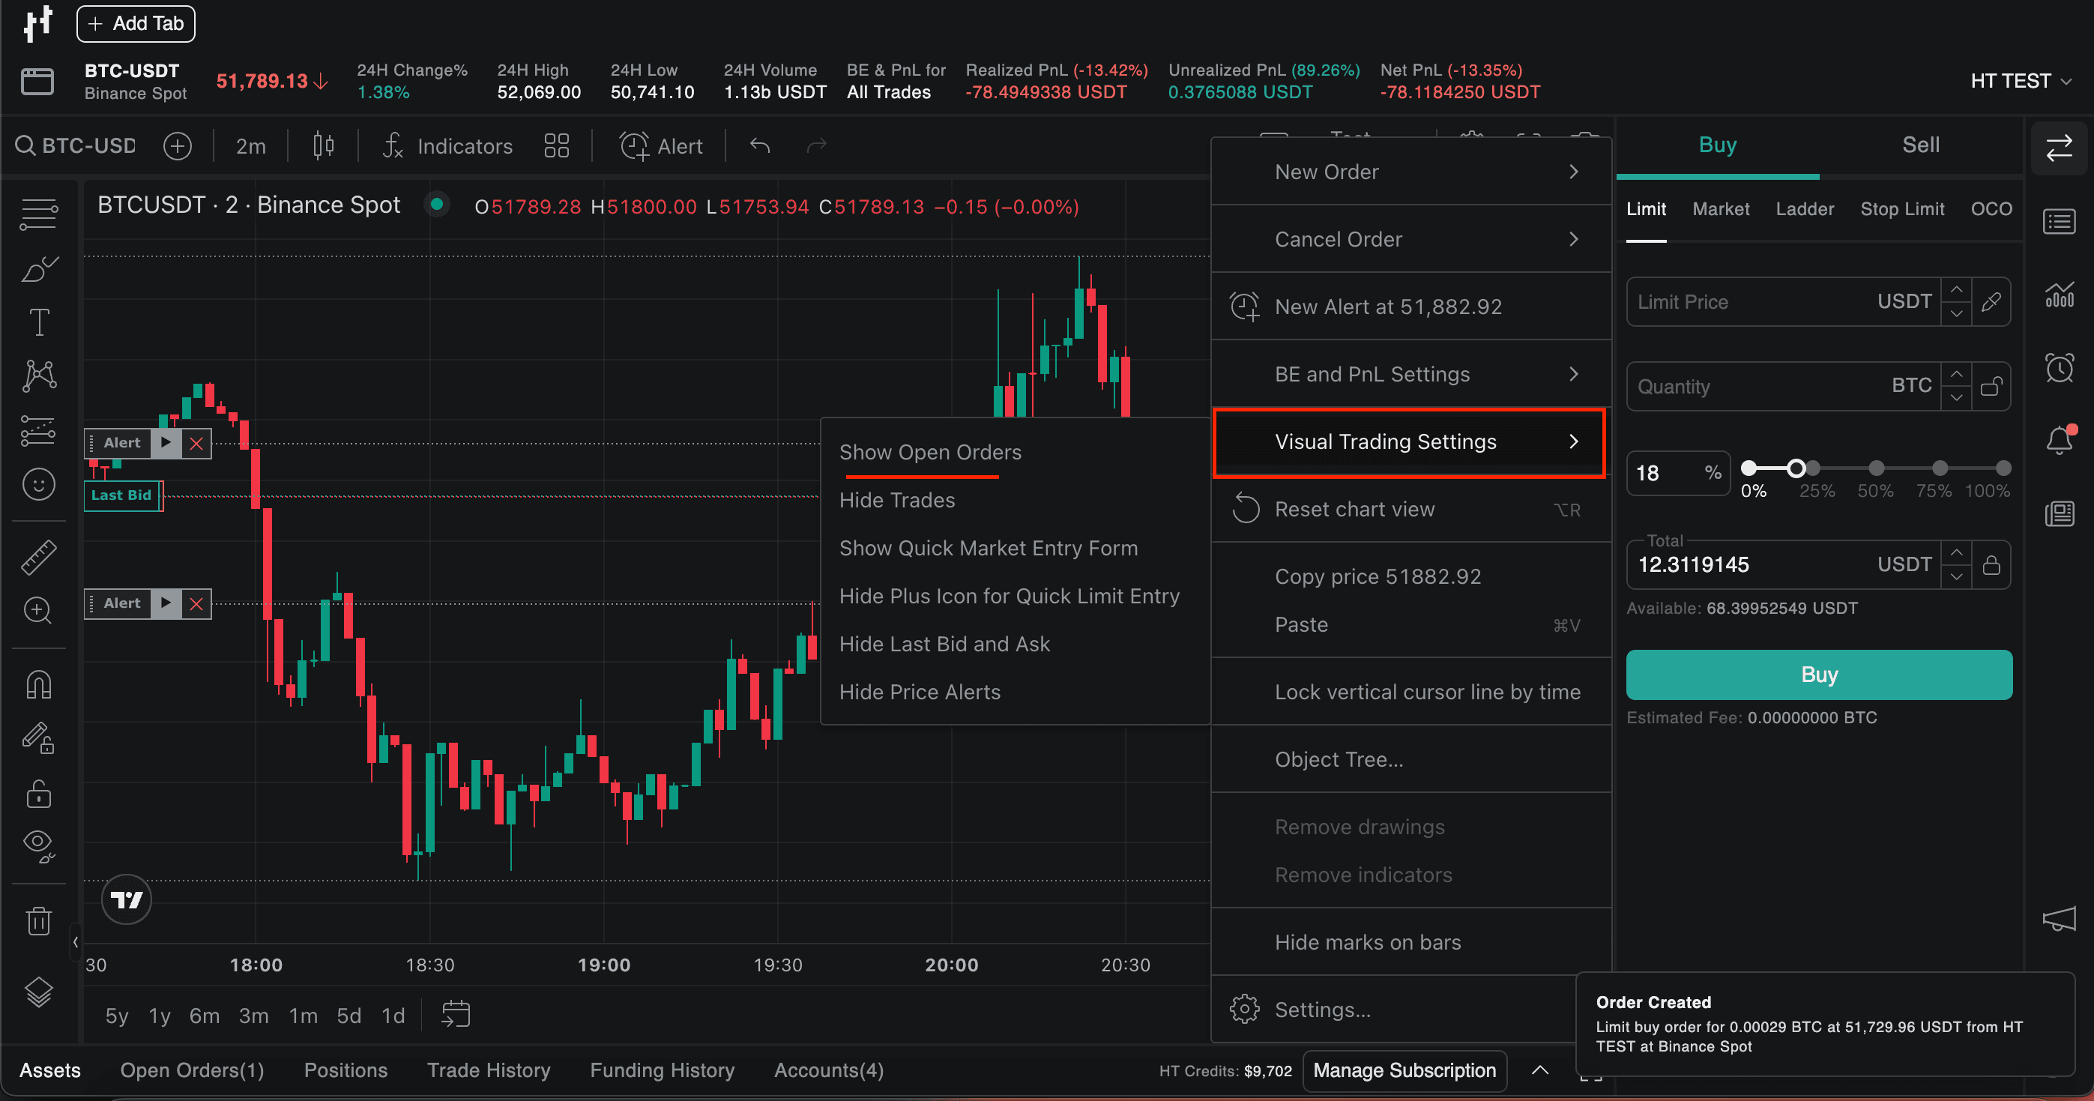
Task: Toggle hide all drawings eye icon
Action: click(x=39, y=846)
